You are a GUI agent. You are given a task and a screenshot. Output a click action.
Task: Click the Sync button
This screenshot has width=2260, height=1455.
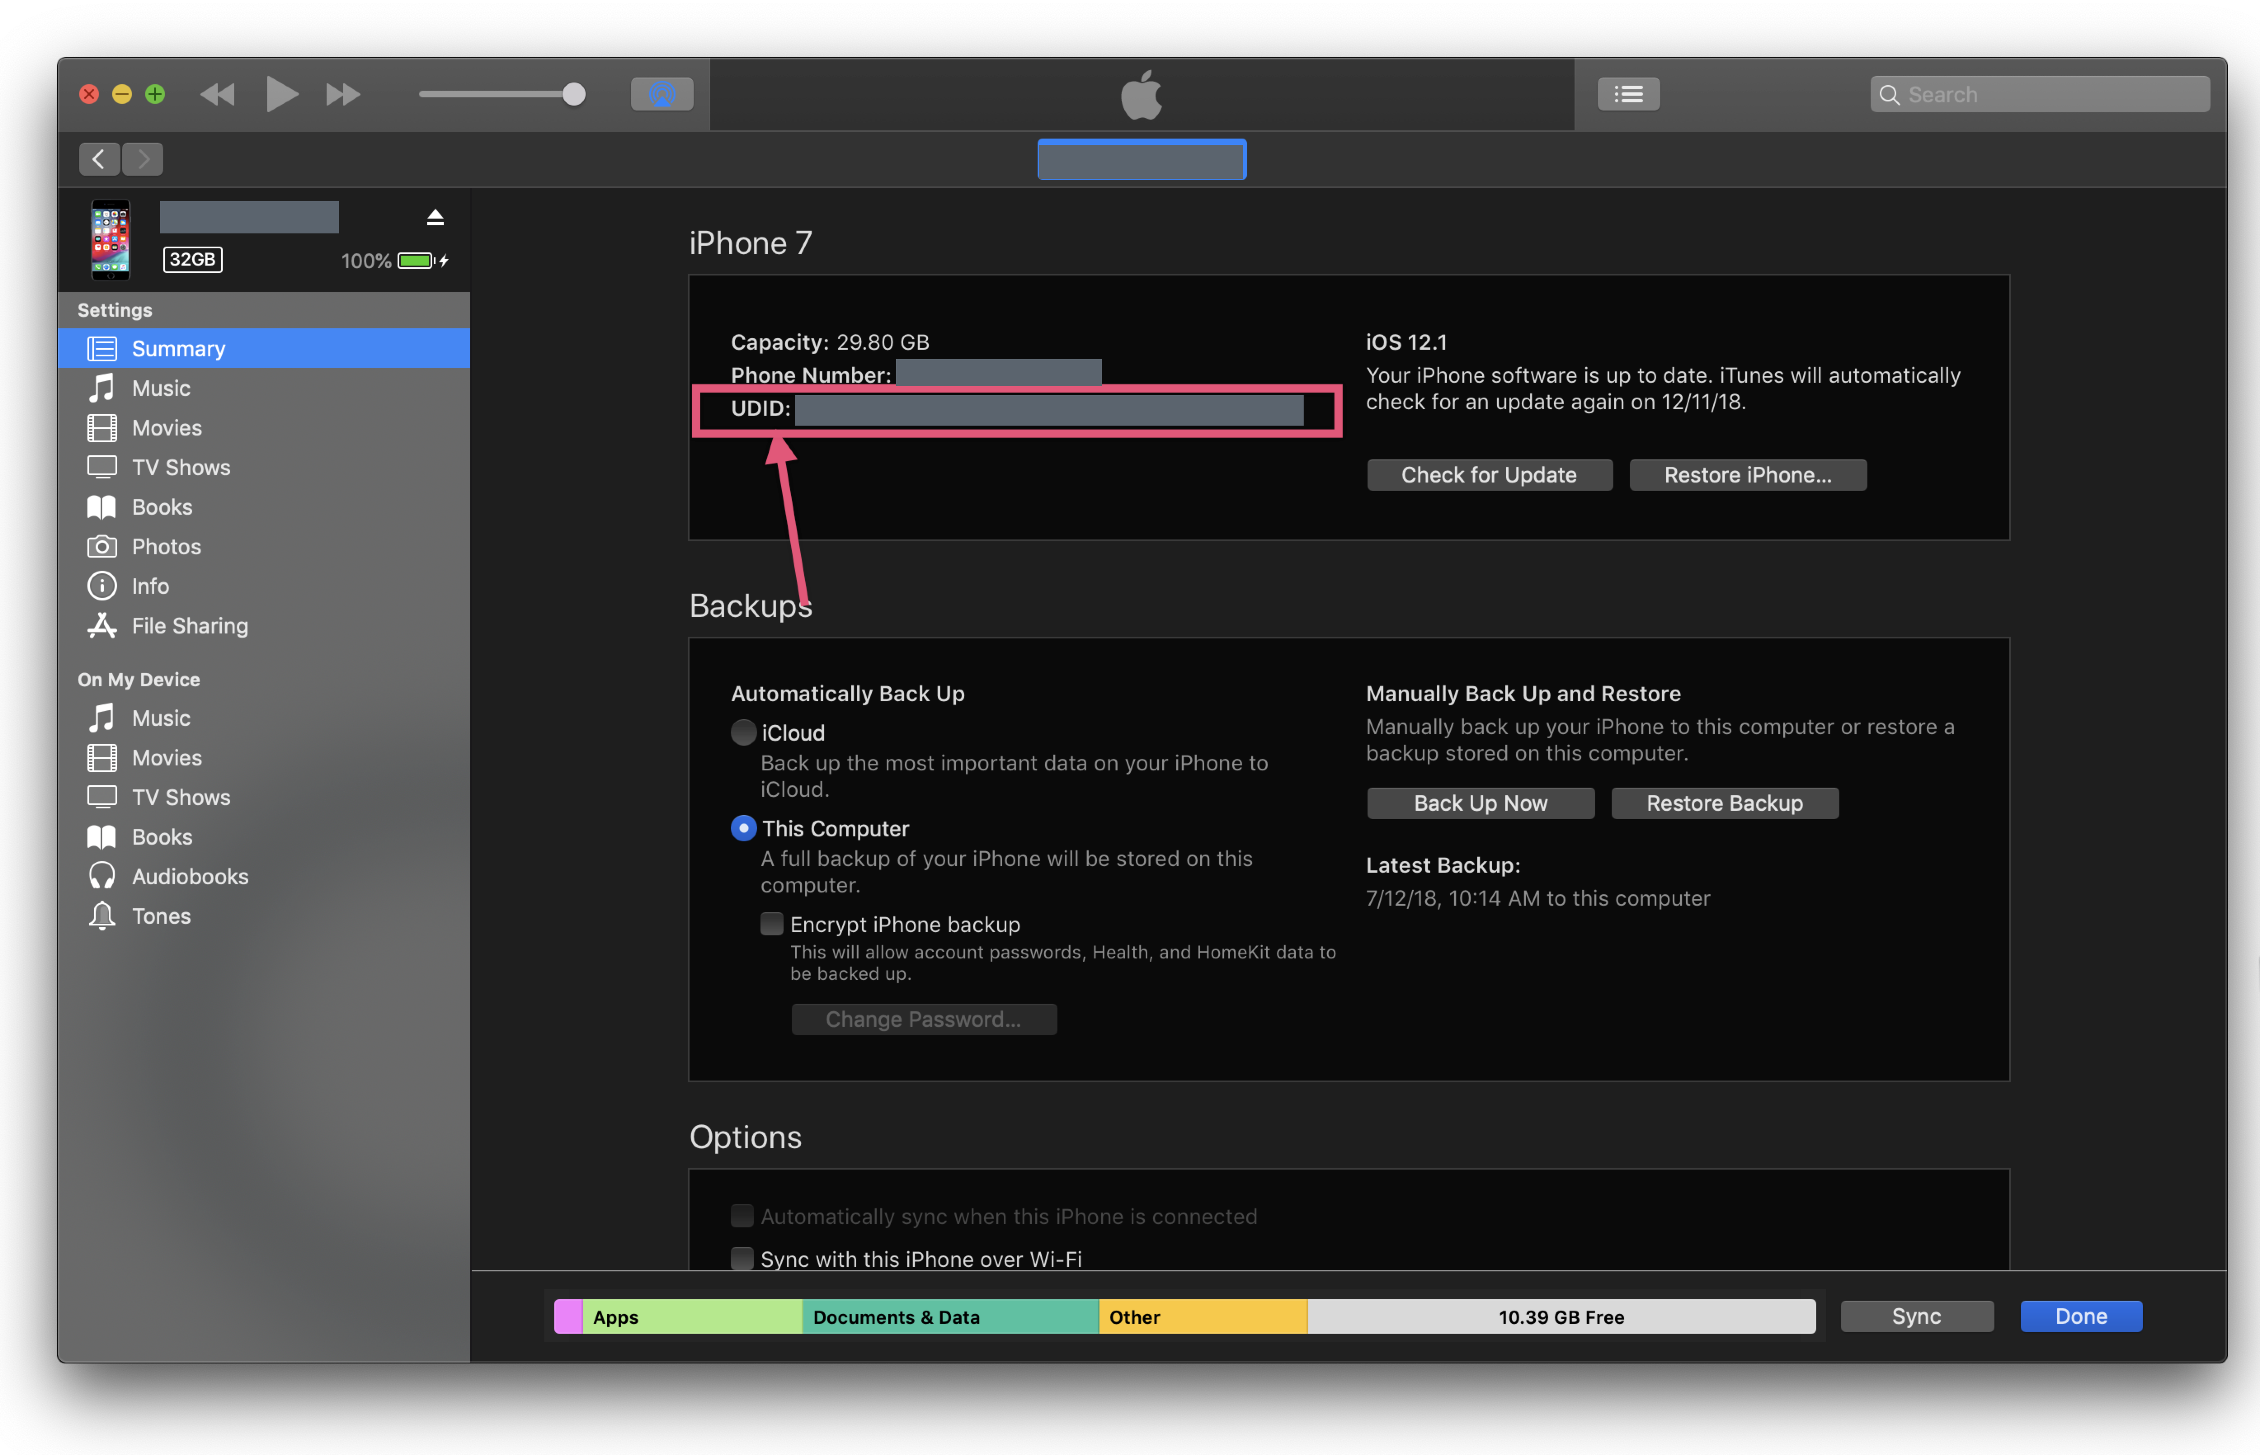(1917, 1316)
